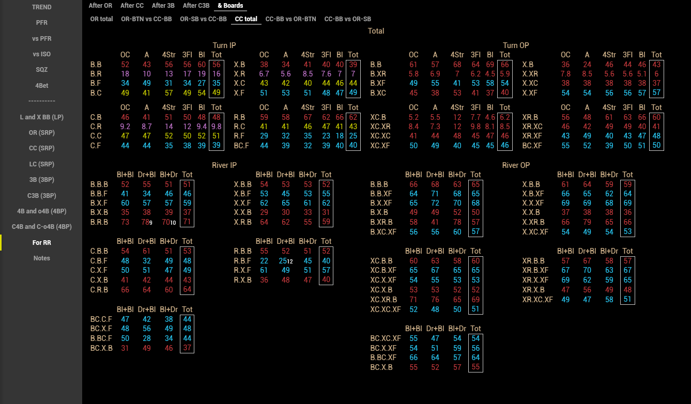
Task: Click the B.R.B row label
Action: click(99, 223)
